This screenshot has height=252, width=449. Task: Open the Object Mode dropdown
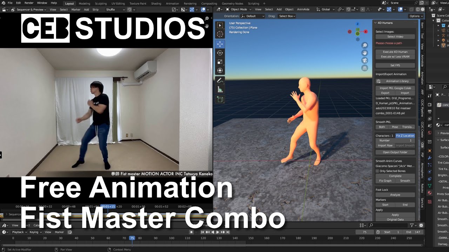pyautogui.click(x=239, y=9)
